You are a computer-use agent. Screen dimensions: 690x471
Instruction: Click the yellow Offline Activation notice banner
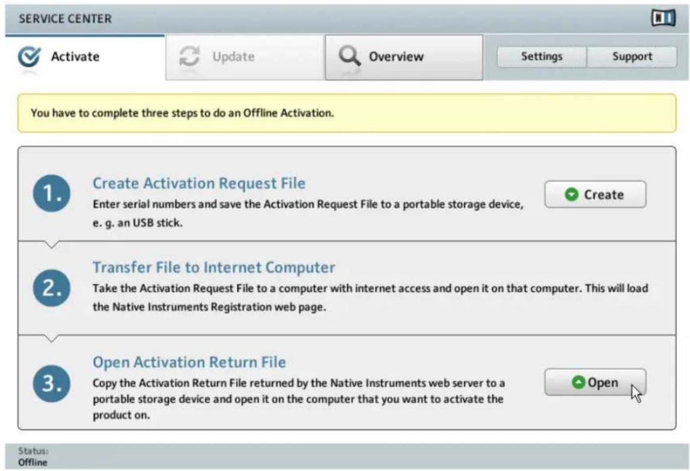[x=347, y=113]
